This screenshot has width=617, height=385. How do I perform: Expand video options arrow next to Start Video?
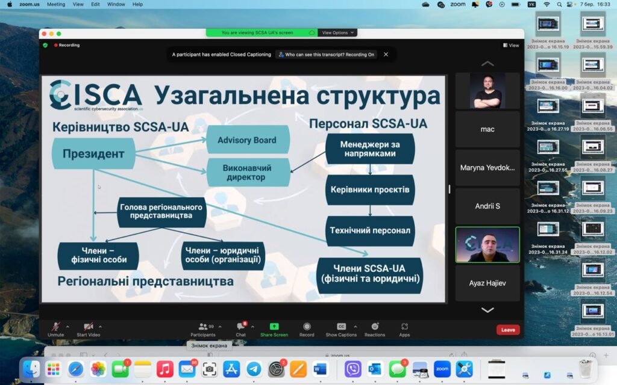pyautogui.click(x=101, y=327)
